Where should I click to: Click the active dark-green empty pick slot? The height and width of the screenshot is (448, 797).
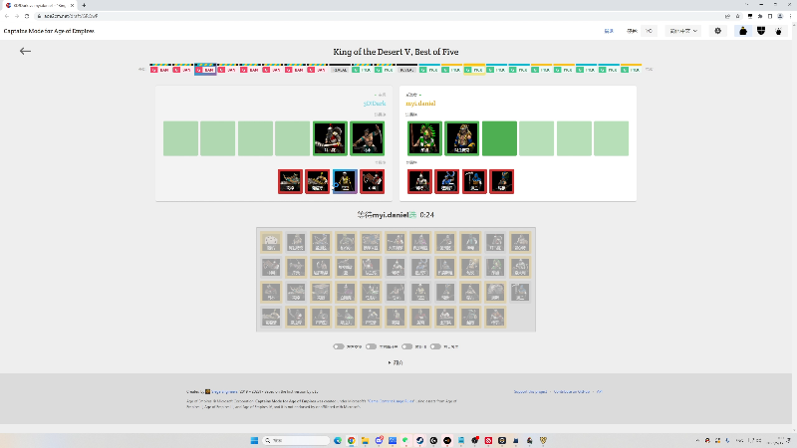point(499,138)
